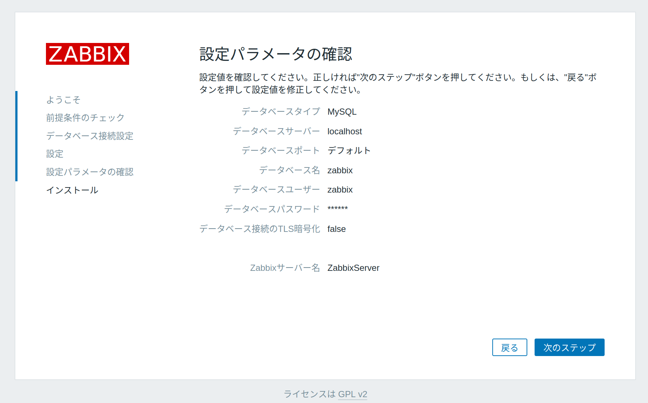This screenshot has width=648, height=403.
Task: Open the GPL v2 license link
Action: pyautogui.click(x=353, y=394)
